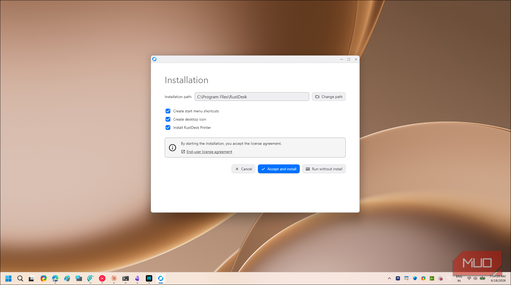Open the Paint palette app in taskbar
Viewport: 511px width, 285px height.
tap(67, 278)
